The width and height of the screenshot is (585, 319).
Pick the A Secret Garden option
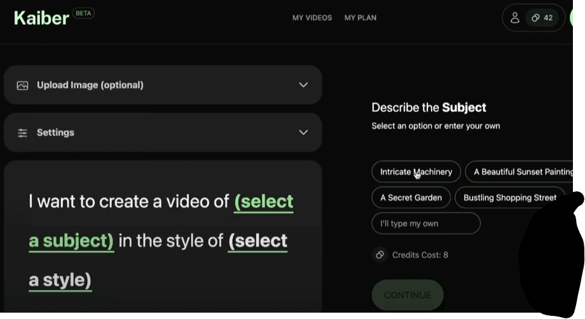point(411,198)
